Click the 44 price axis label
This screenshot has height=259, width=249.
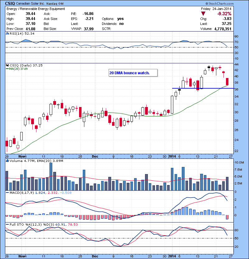(x=236, y=64)
